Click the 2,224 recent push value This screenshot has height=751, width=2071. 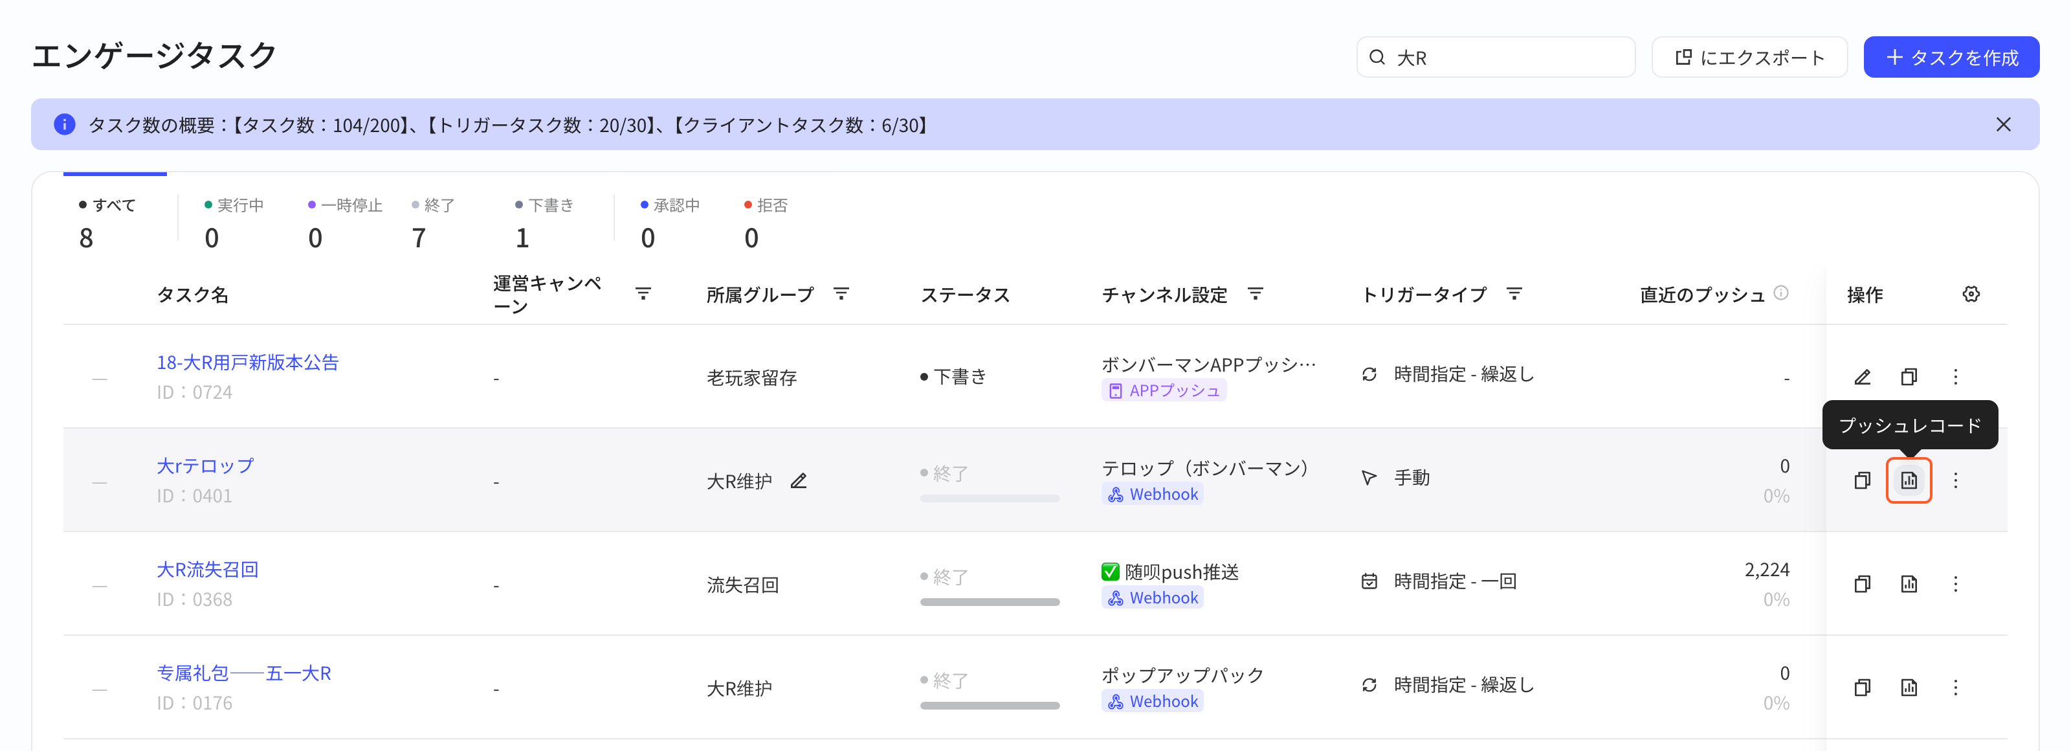(x=1766, y=570)
